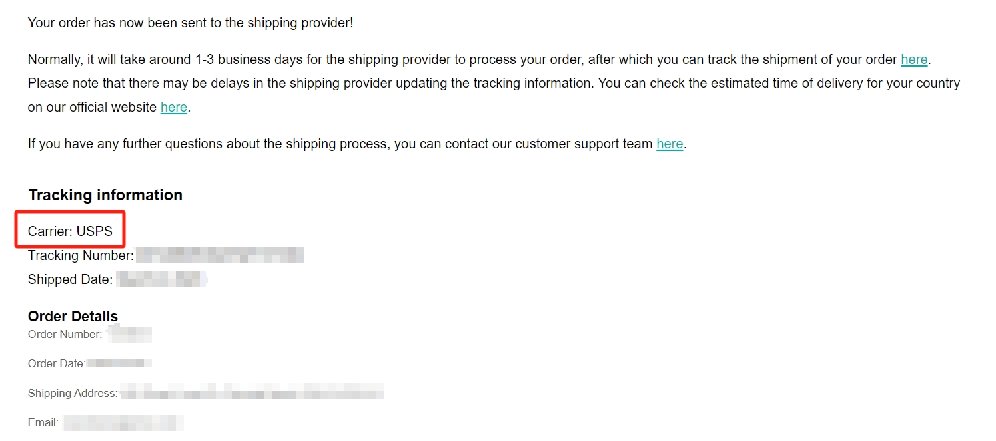Click the 'Shipping Address:' label
Screen dimensions: 996x441
tap(72, 393)
